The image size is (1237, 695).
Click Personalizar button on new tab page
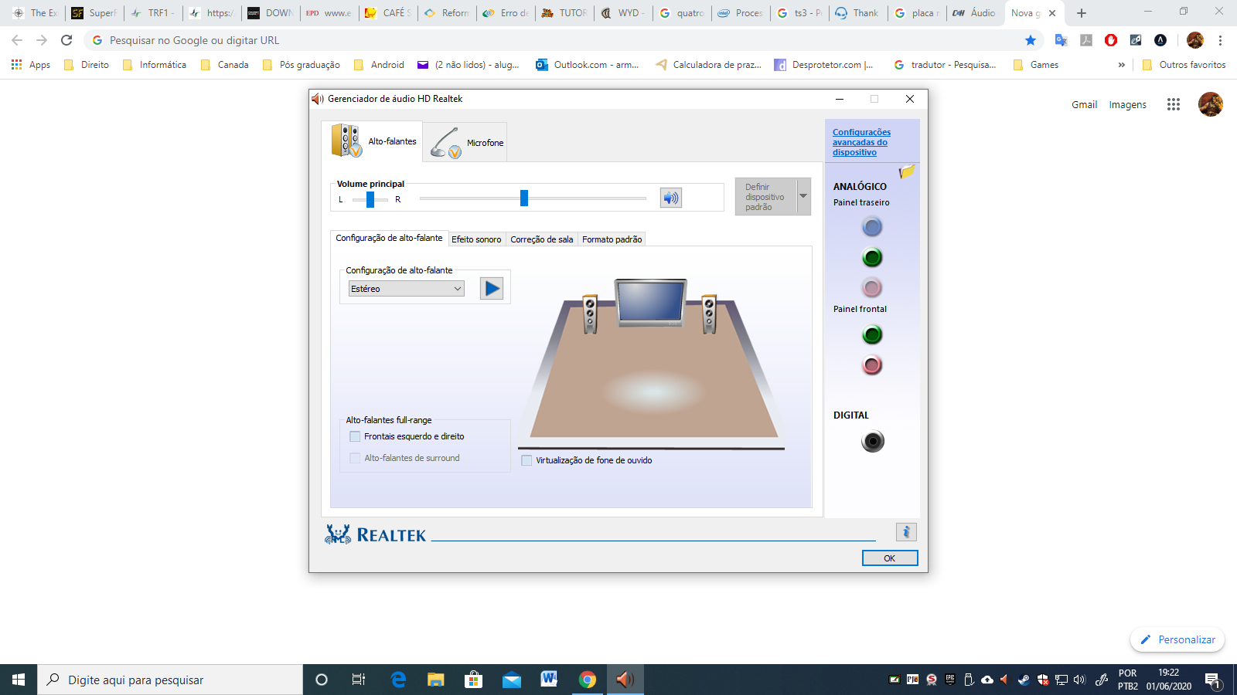pos(1177,639)
